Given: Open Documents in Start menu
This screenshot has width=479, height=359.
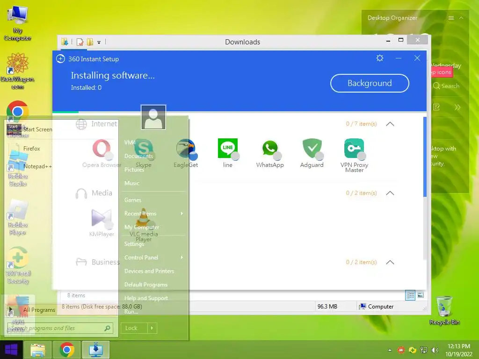Looking at the screenshot, I should click(138, 156).
